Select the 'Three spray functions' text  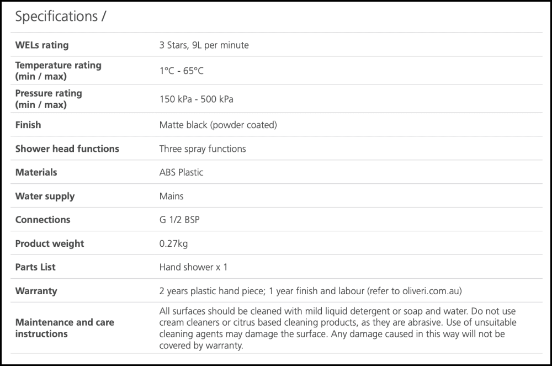pos(203,148)
